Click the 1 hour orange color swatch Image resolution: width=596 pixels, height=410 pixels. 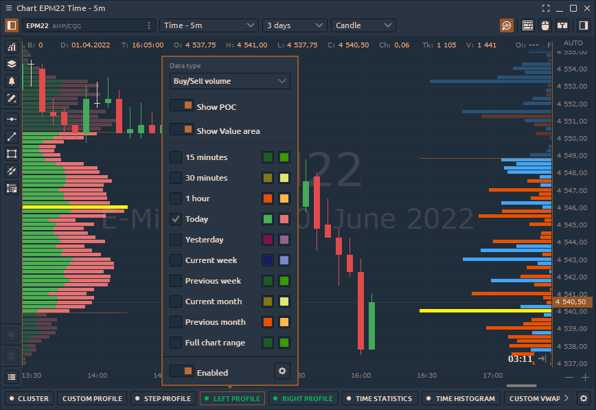(268, 198)
